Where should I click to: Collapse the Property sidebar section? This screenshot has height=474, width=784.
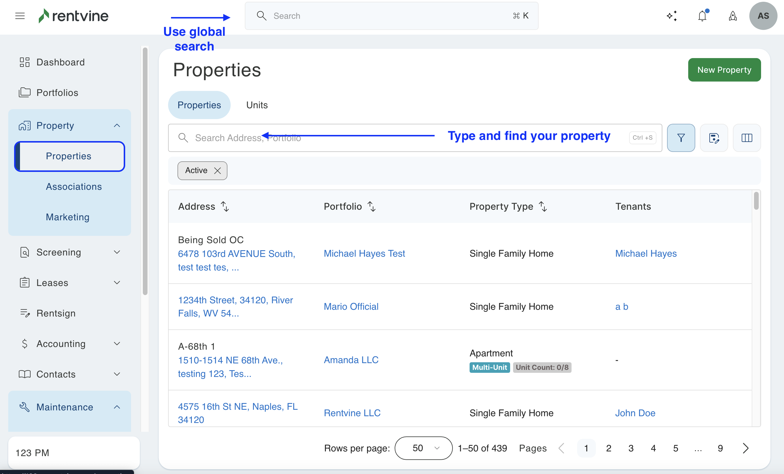117,126
